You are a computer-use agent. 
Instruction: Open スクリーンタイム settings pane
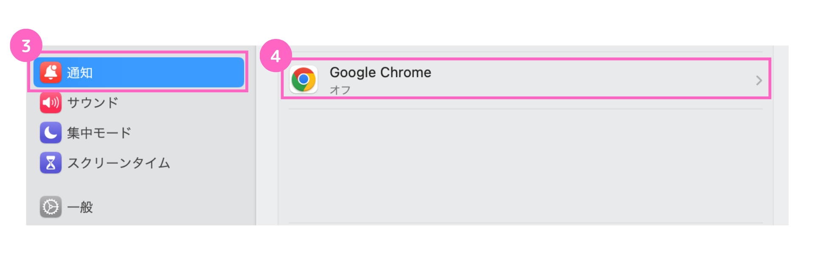pyautogui.click(x=118, y=163)
